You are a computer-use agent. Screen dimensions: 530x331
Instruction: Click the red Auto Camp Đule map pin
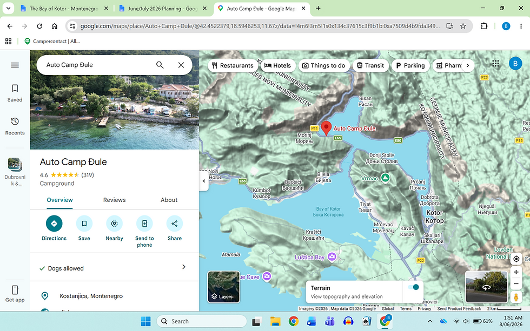(326, 129)
